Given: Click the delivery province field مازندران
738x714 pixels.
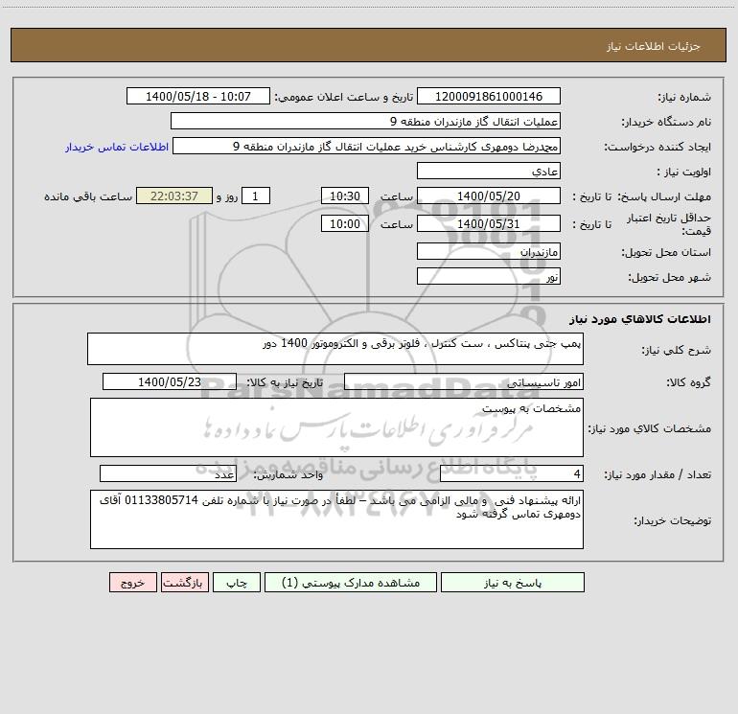Looking at the screenshot, I should pyautogui.click(x=489, y=251).
